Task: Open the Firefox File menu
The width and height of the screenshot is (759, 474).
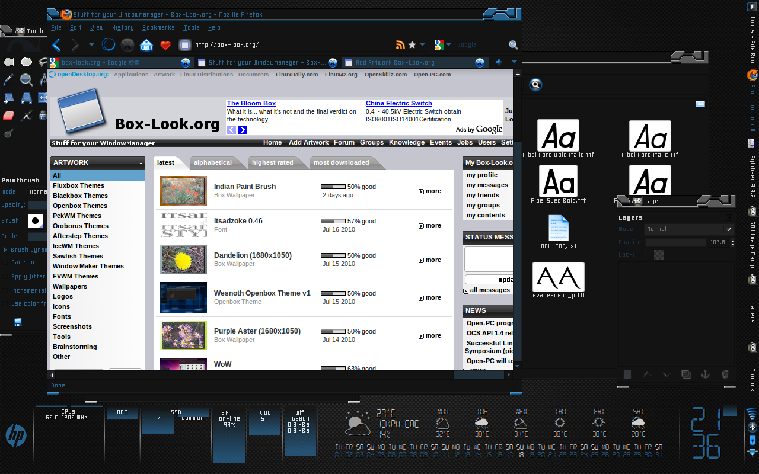Action: 56,27
